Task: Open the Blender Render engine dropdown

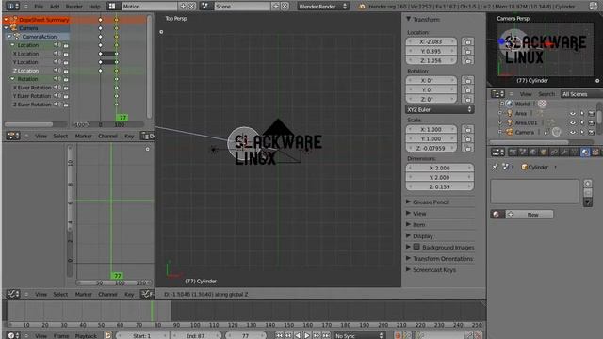Action: (322, 7)
